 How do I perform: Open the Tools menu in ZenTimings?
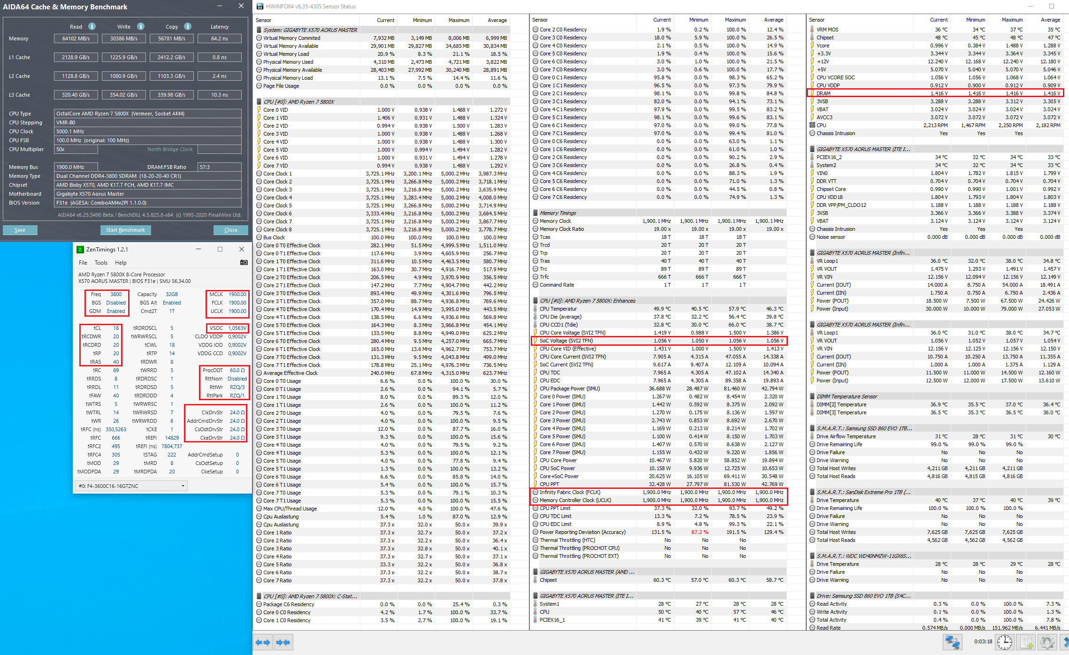[101, 263]
